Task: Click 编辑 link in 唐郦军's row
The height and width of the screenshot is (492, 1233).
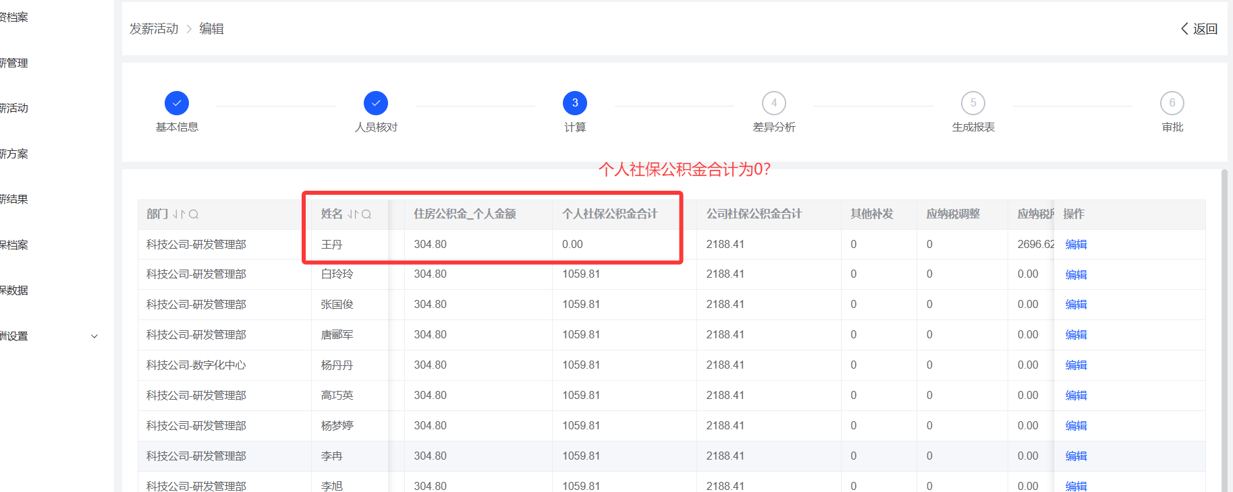Action: tap(1076, 335)
